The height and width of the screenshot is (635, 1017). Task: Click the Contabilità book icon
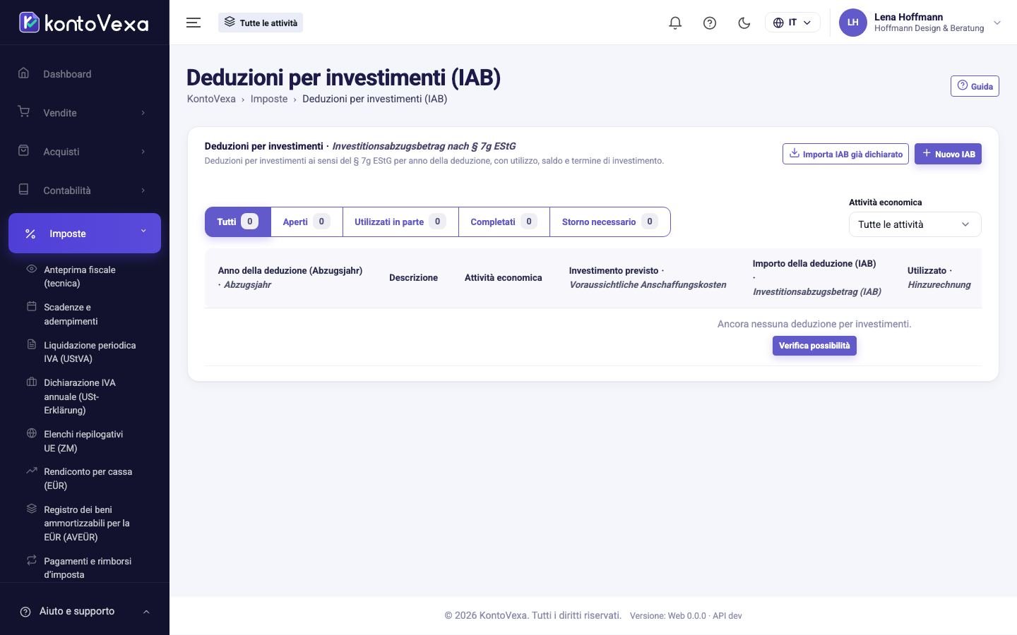[x=24, y=190]
